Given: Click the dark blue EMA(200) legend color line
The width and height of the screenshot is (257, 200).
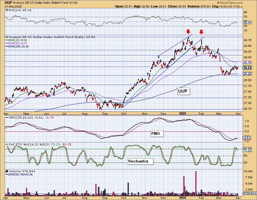Looking at the screenshot, I should 7,46.
